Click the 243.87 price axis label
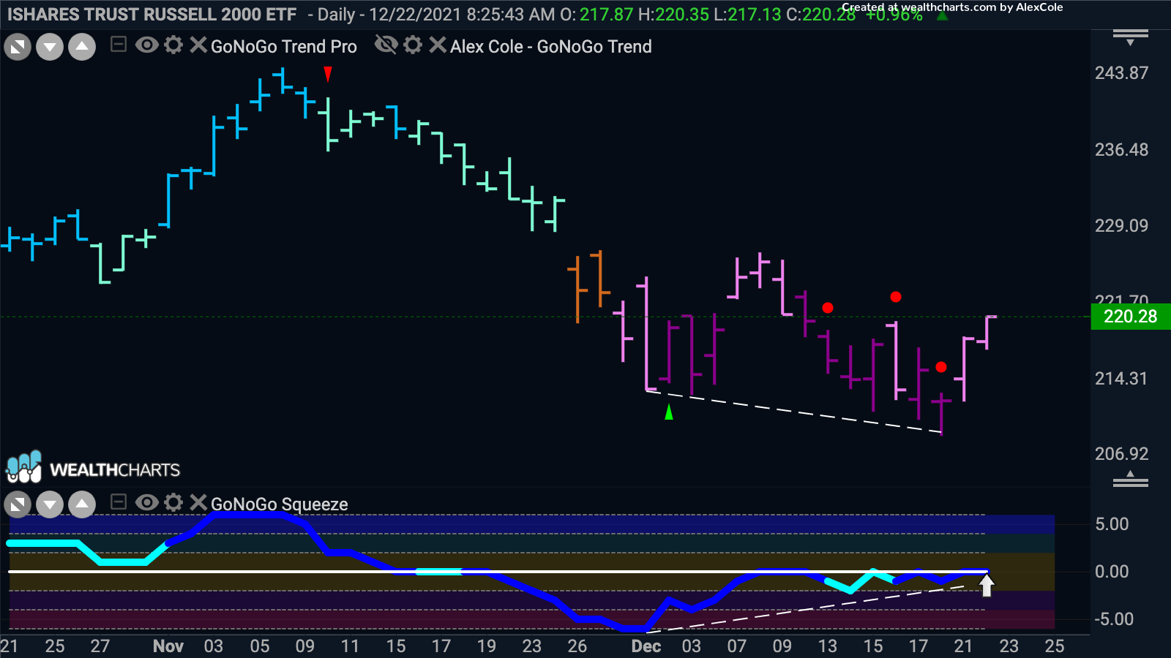 [1121, 73]
